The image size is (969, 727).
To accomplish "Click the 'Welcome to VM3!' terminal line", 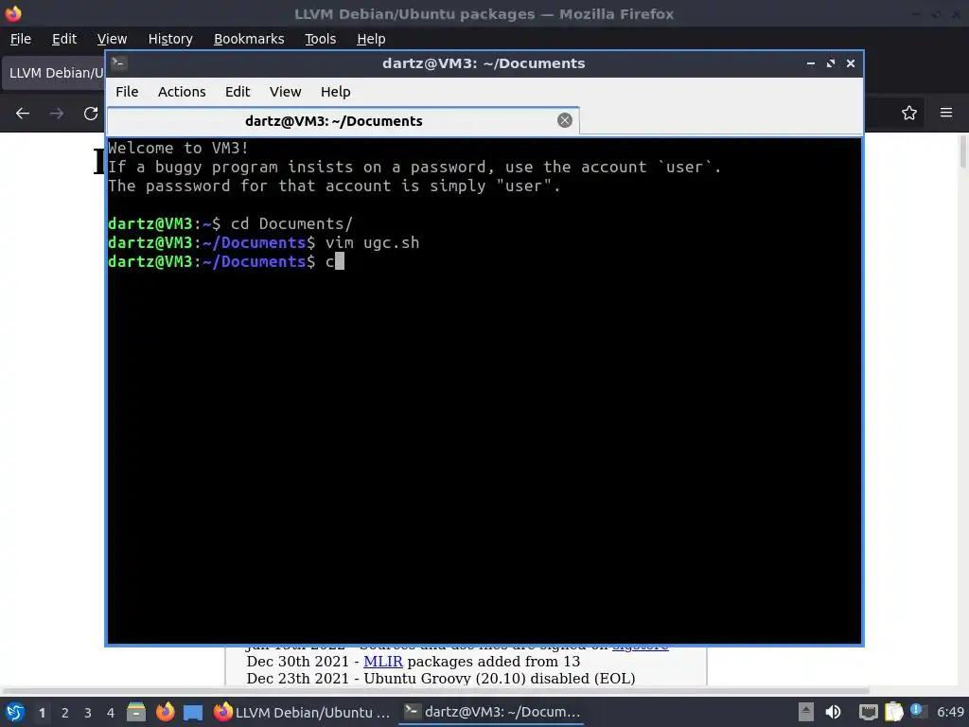I will tap(178, 149).
